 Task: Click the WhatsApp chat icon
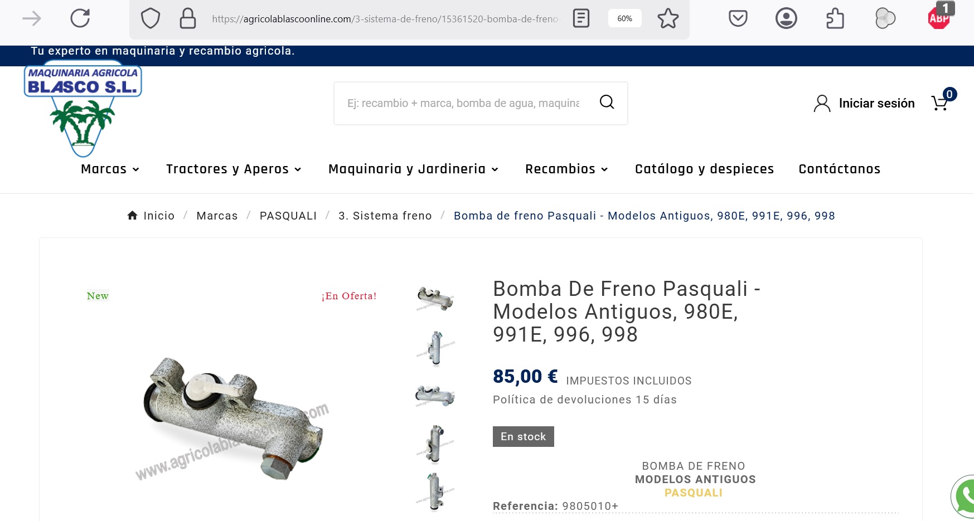[x=963, y=496]
